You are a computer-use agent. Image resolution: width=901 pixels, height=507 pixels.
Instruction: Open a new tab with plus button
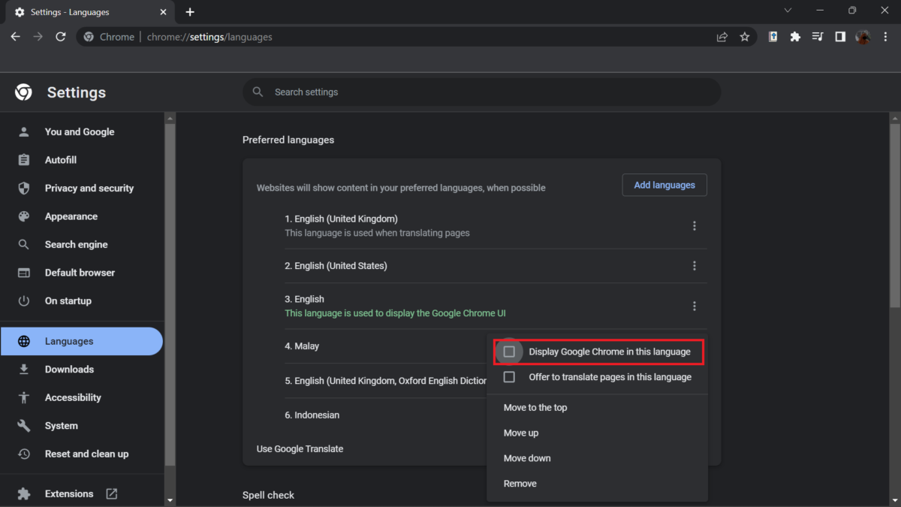(190, 12)
